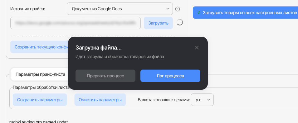This screenshot has height=123, width=298.
Task: Click the loading spinner next to Загрузить
Action: coord(180,22)
